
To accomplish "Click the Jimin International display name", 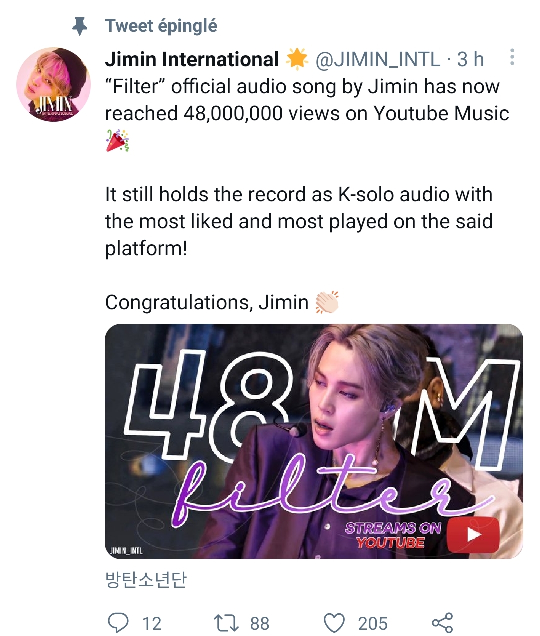I will coord(192,59).
